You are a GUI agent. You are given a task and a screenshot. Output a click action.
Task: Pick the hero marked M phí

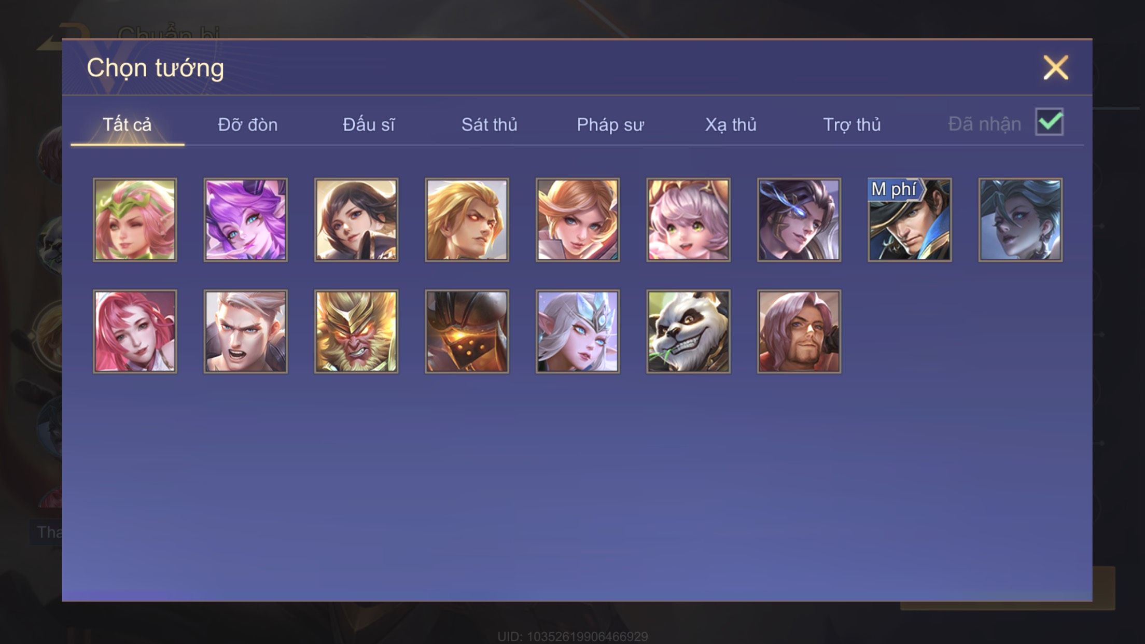(910, 220)
